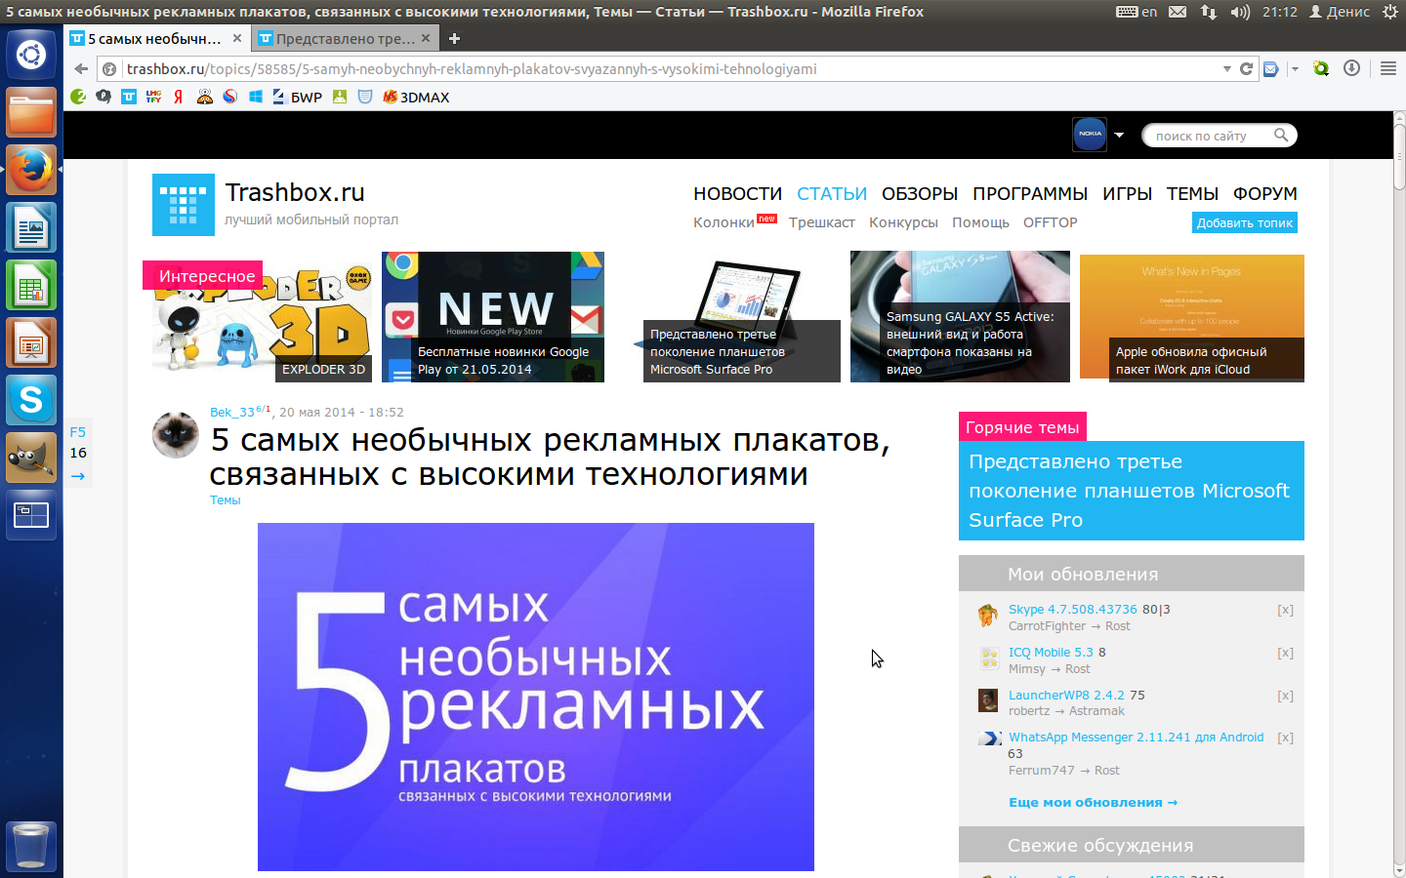
Task: Open WhatsApp Messenger 2.11.241 link
Action: click(x=1137, y=738)
